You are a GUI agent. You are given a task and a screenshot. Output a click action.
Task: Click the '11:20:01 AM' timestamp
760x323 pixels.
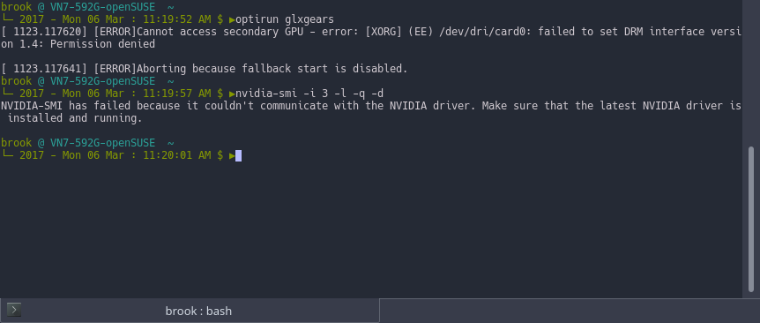177,155
